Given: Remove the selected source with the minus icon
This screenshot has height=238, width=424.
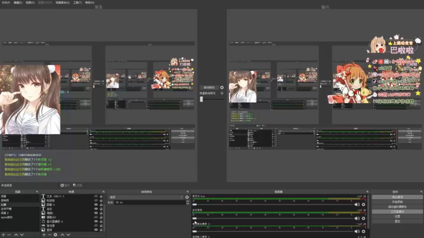Looking at the screenshot, I should click(49, 235).
